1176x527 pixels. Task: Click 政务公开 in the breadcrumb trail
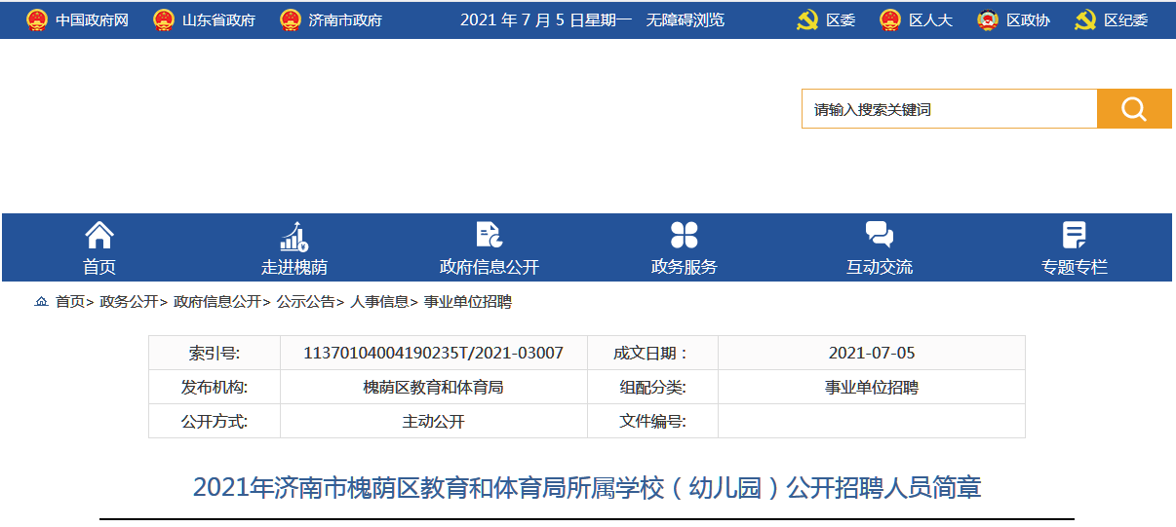click(129, 302)
